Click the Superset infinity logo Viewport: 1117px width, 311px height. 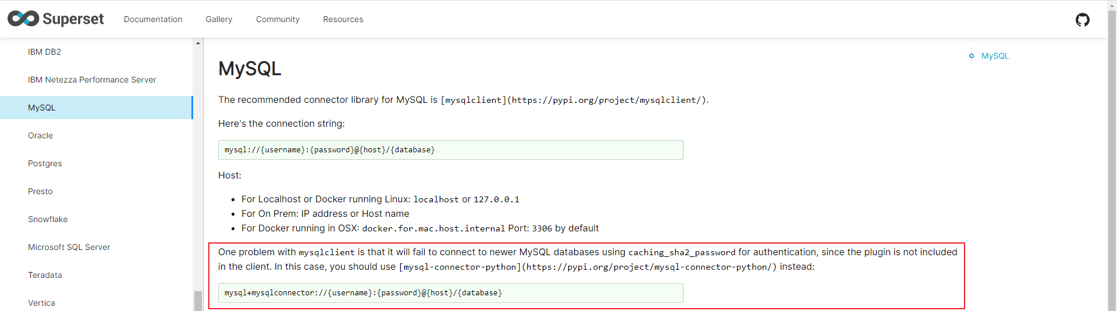[23, 19]
